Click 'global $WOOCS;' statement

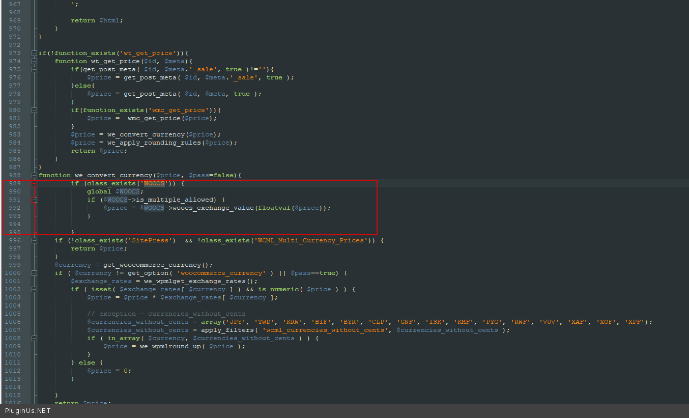pos(116,191)
